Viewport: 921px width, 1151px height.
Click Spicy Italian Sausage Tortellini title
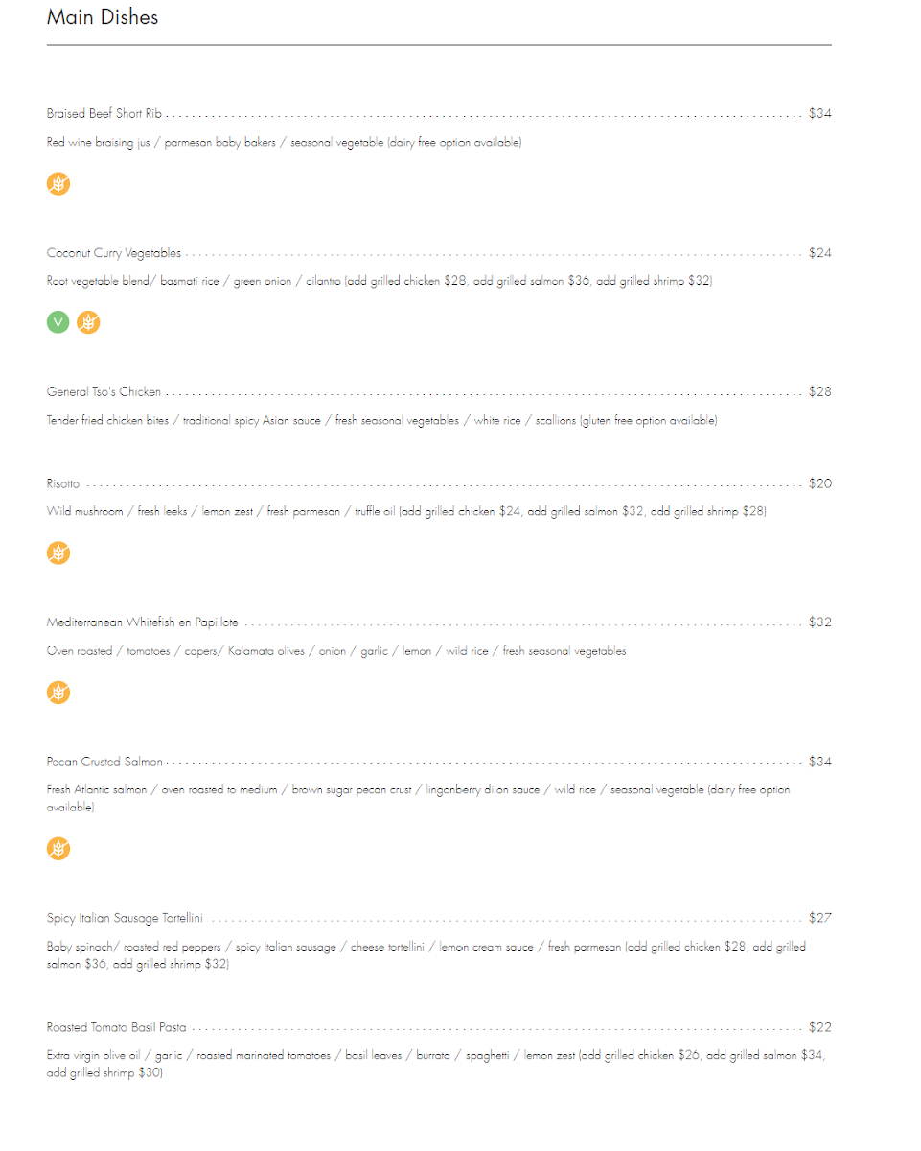pos(125,918)
